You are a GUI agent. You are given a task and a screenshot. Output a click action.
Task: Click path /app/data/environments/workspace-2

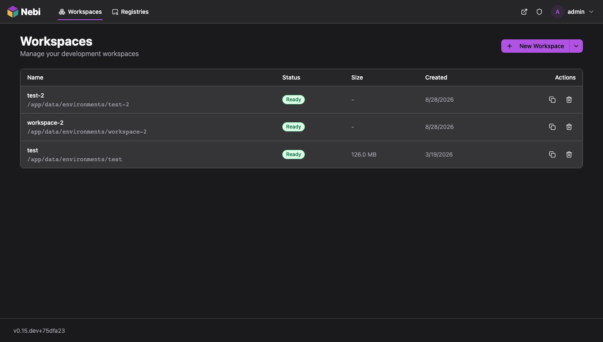[87, 132]
